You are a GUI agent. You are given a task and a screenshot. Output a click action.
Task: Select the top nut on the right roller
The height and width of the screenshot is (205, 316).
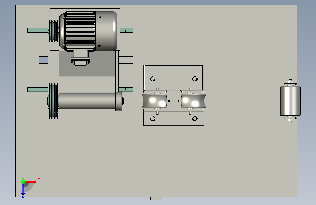[x=290, y=81]
